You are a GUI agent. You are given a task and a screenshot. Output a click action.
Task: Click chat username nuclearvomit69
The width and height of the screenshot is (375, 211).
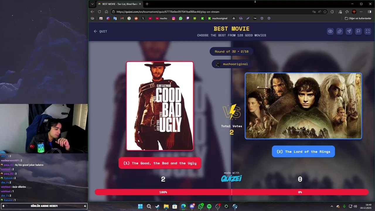[10, 161]
